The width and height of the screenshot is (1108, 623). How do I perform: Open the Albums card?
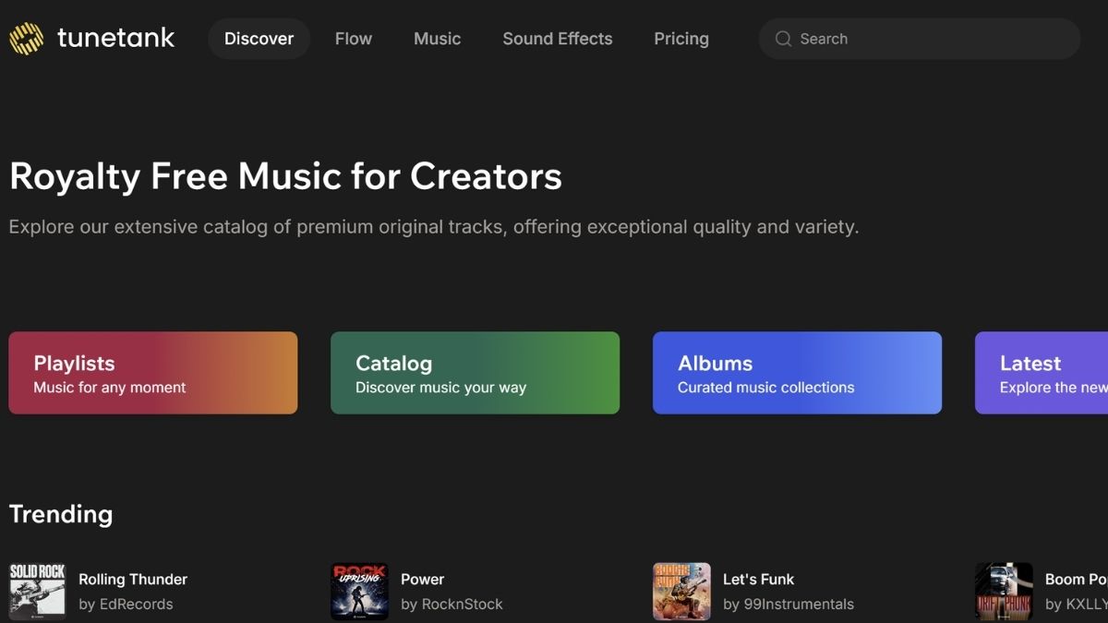797,373
